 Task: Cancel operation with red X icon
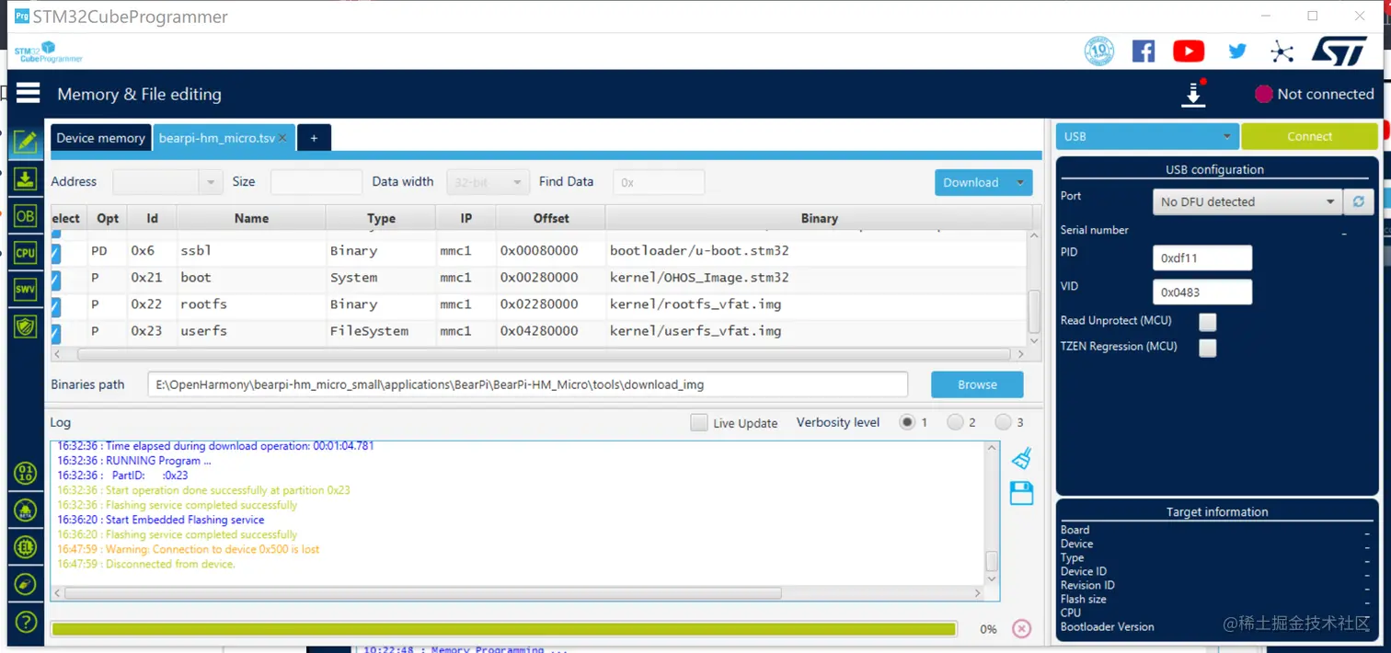coord(1021,629)
